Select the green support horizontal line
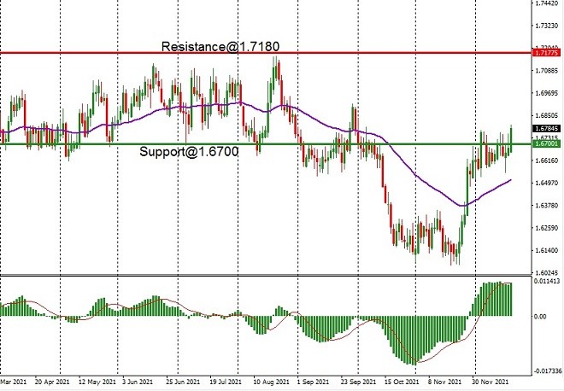Screen dimensions: 564x391 click(x=266, y=143)
